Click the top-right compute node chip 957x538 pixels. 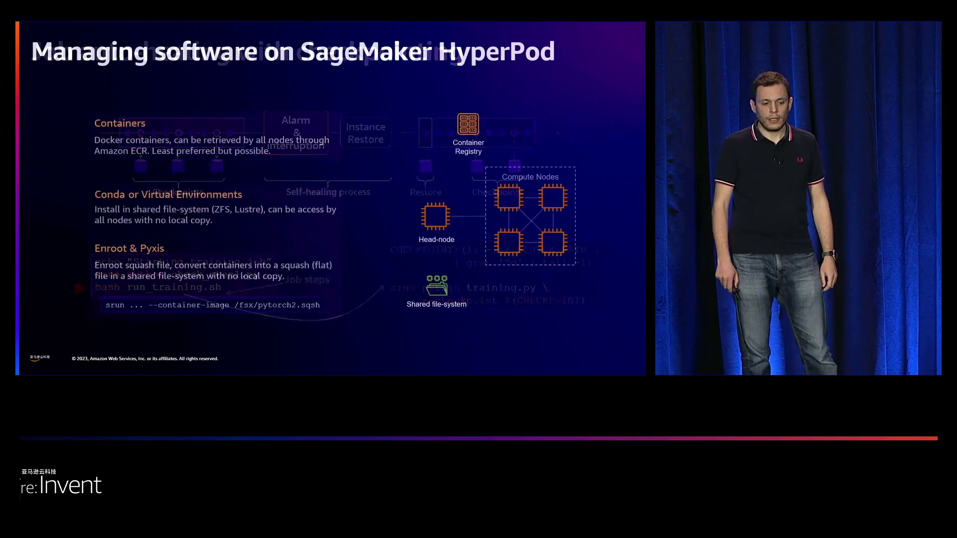point(553,197)
